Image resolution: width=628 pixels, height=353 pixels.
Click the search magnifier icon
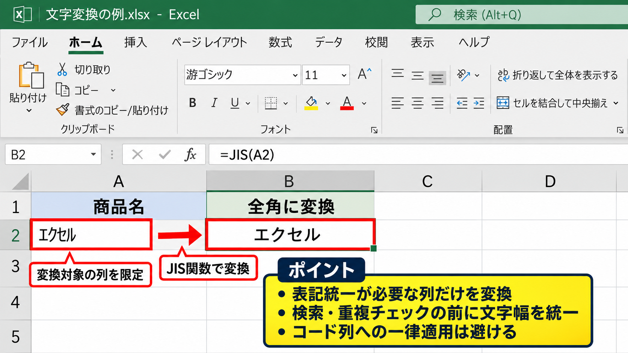click(435, 15)
